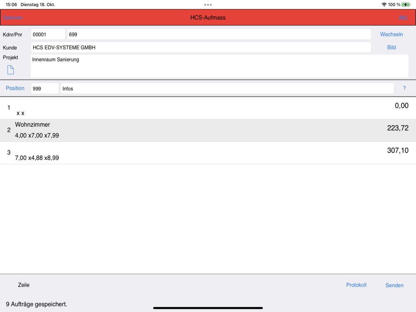
Task: Edit position number field 999
Action: click(45, 88)
